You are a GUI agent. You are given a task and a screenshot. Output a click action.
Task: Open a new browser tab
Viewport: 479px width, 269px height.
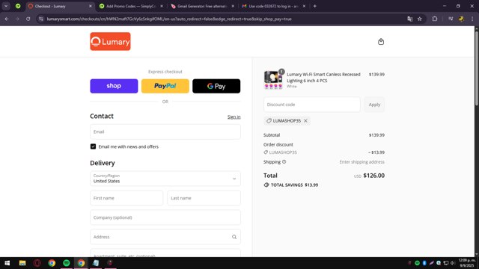(x=314, y=6)
